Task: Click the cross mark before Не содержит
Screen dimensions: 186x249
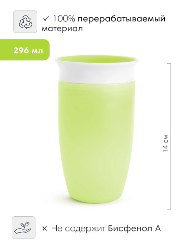Action: click(45, 229)
